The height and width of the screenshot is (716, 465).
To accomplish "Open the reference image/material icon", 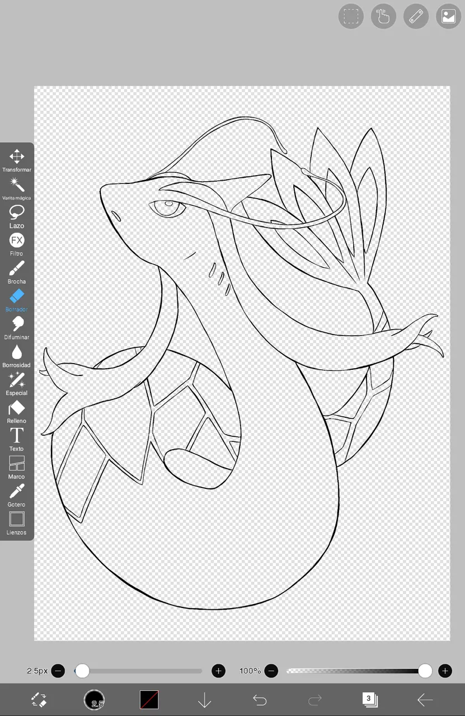I will (x=448, y=16).
